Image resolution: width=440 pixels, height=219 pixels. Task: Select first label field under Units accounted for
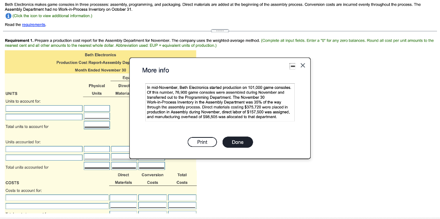[44, 149]
